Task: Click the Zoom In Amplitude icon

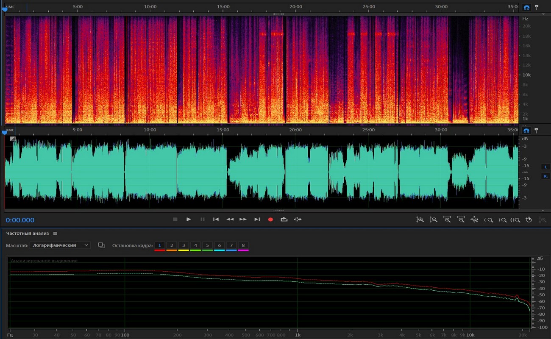Action: tap(420, 220)
